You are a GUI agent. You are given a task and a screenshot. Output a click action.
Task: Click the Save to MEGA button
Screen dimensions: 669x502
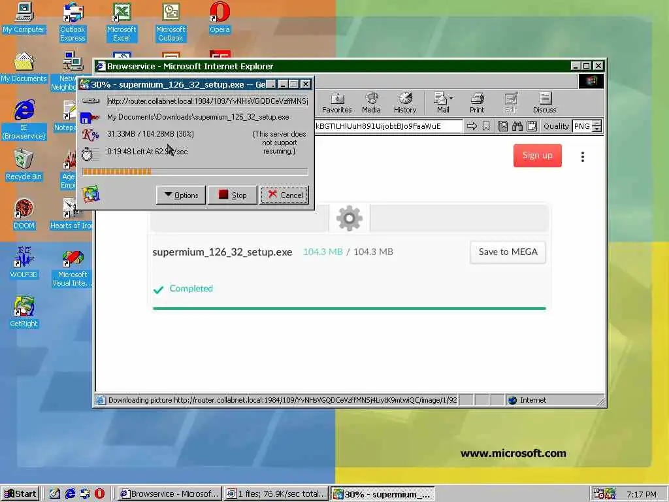508,252
